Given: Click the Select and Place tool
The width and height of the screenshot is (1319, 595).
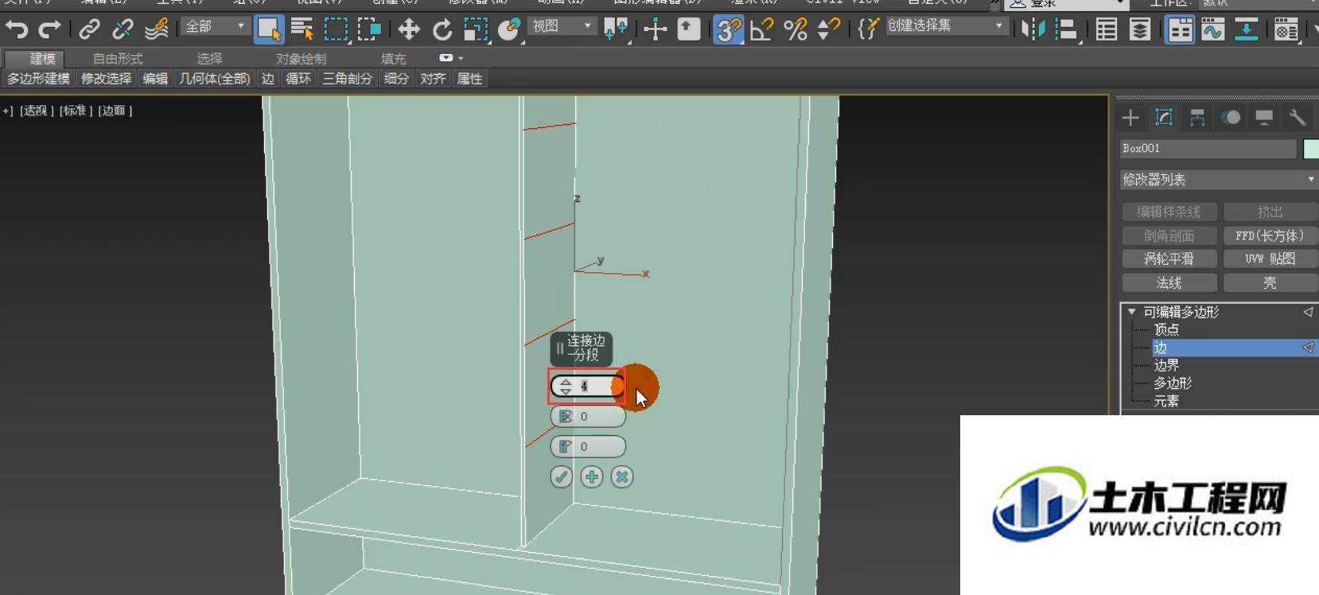Looking at the screenshot, I should (x=509, y=30).
